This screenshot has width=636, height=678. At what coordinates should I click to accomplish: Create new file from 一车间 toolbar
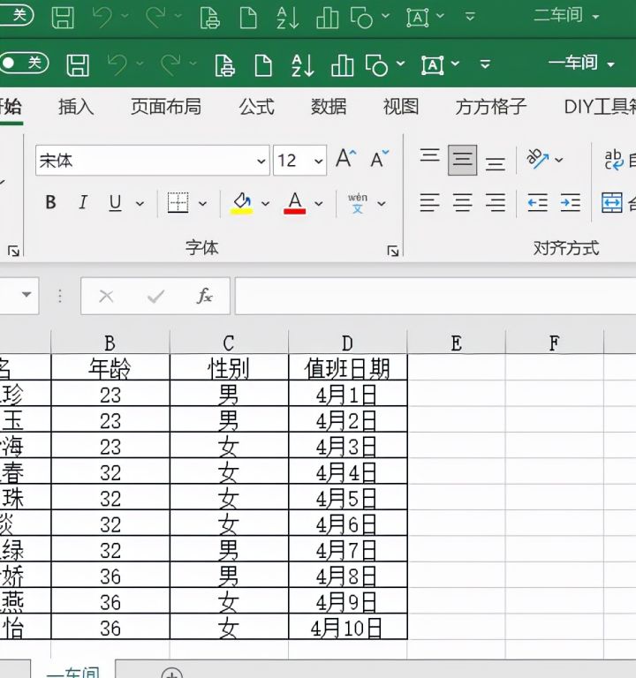tap(263, 65)
